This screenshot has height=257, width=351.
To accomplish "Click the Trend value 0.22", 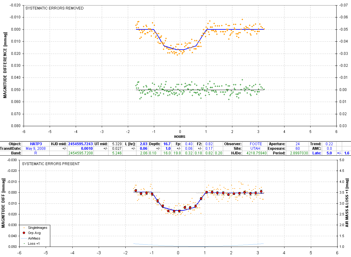I will [329, 144].
